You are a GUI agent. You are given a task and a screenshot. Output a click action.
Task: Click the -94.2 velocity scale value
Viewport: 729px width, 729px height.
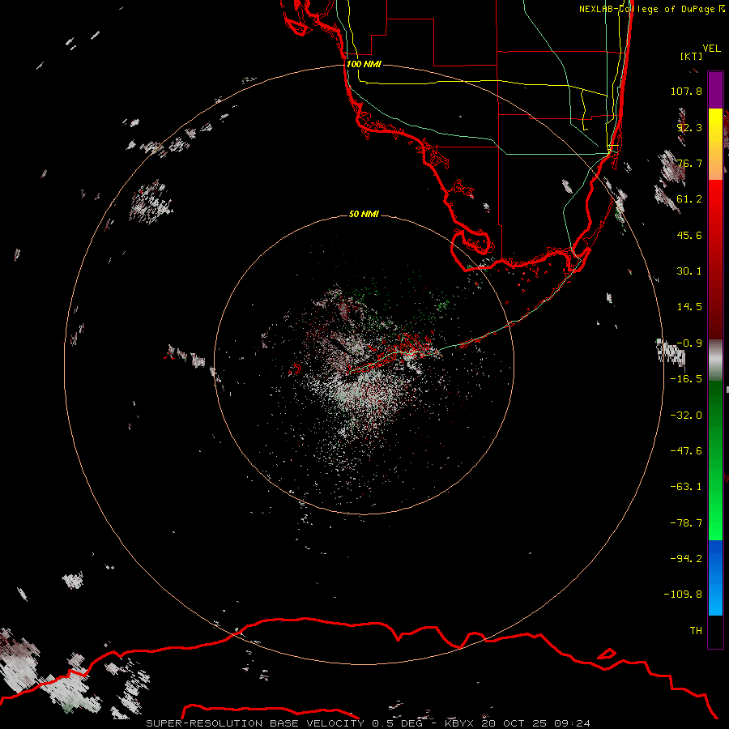(686, 558)
